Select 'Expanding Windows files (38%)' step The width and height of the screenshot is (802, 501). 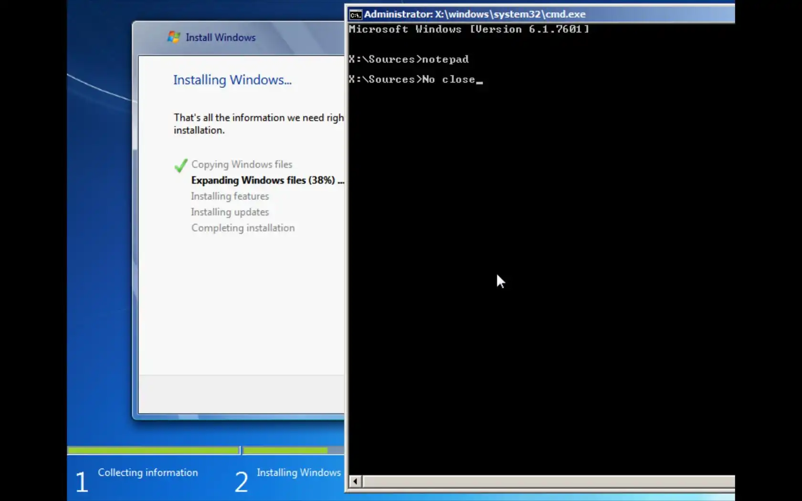coord(267,180)
